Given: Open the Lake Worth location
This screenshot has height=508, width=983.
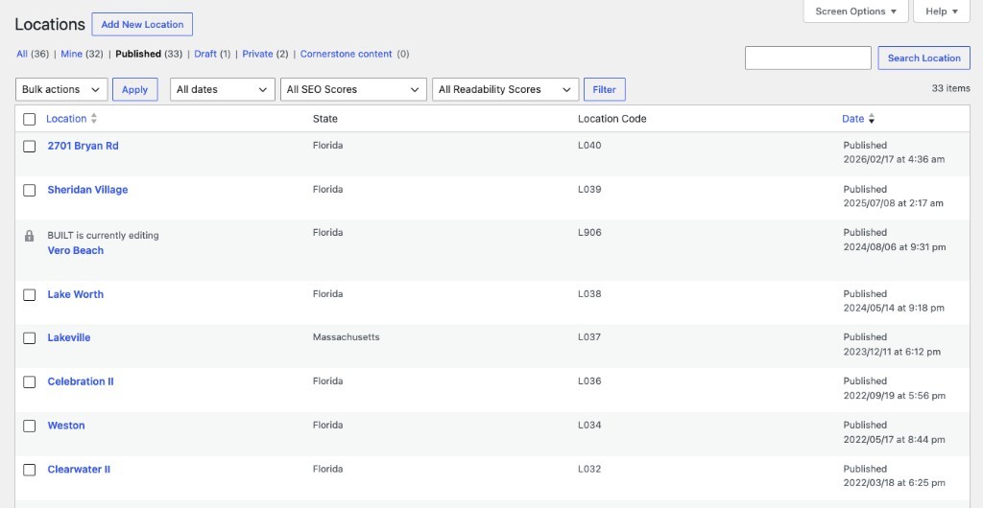Looking at the screenshot, I should [76, 294].
